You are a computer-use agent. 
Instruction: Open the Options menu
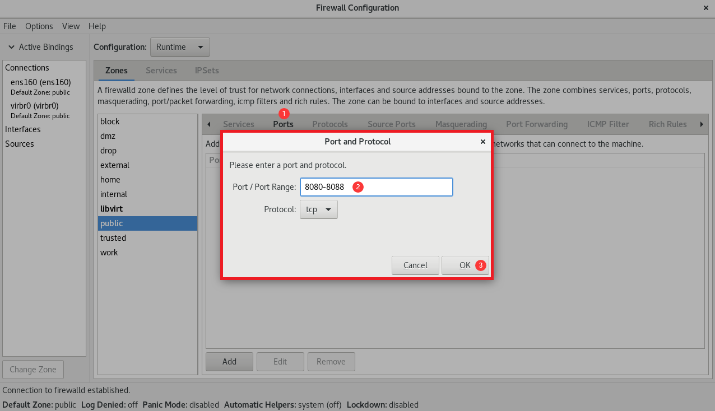pyautogui.click(x=39, y=26)
